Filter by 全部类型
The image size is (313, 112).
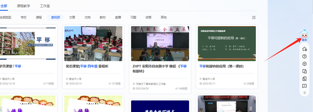point(5,17)
